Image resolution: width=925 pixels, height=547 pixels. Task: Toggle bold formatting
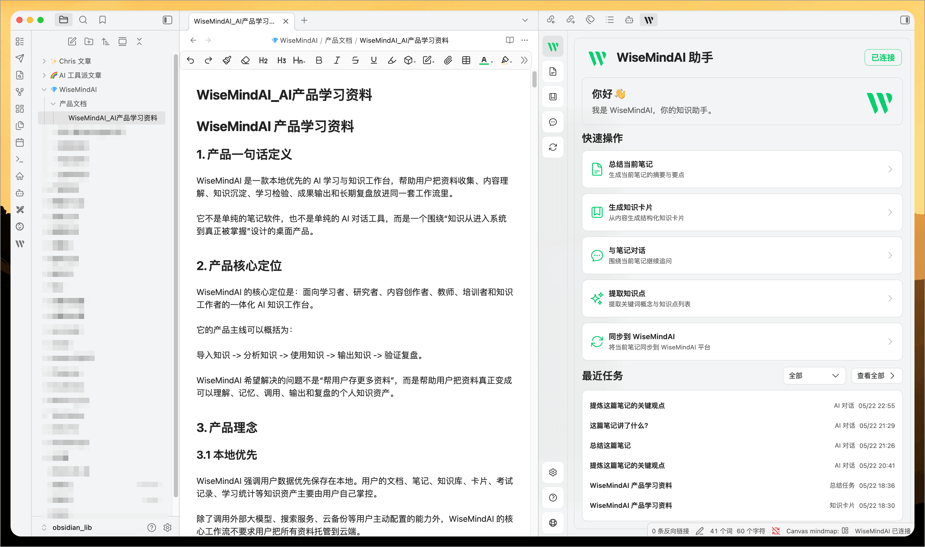pyautogui.click(x=319, y=60)
